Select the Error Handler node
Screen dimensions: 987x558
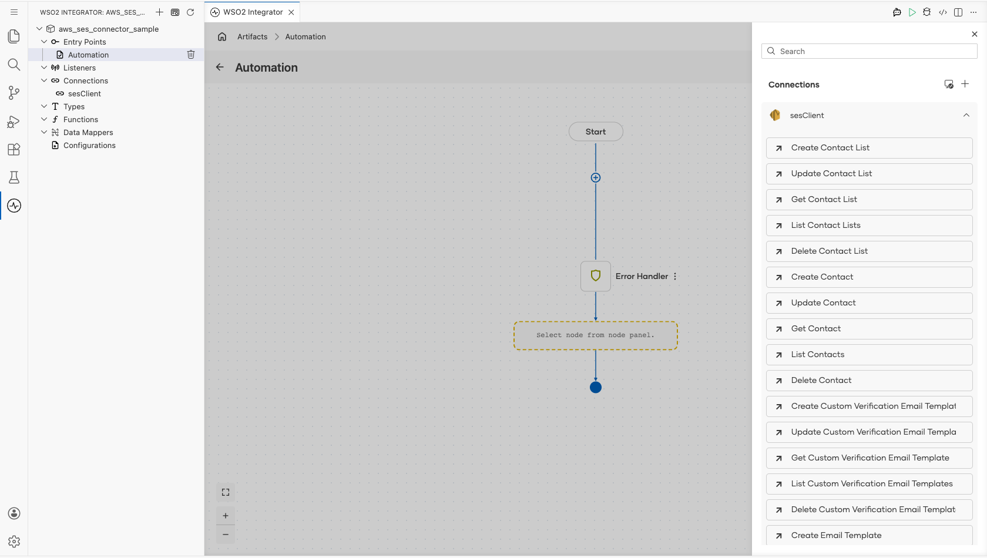click(x=596, y=276)
